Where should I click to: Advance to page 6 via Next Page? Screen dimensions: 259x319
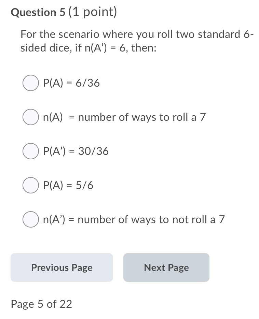(166, 267)
